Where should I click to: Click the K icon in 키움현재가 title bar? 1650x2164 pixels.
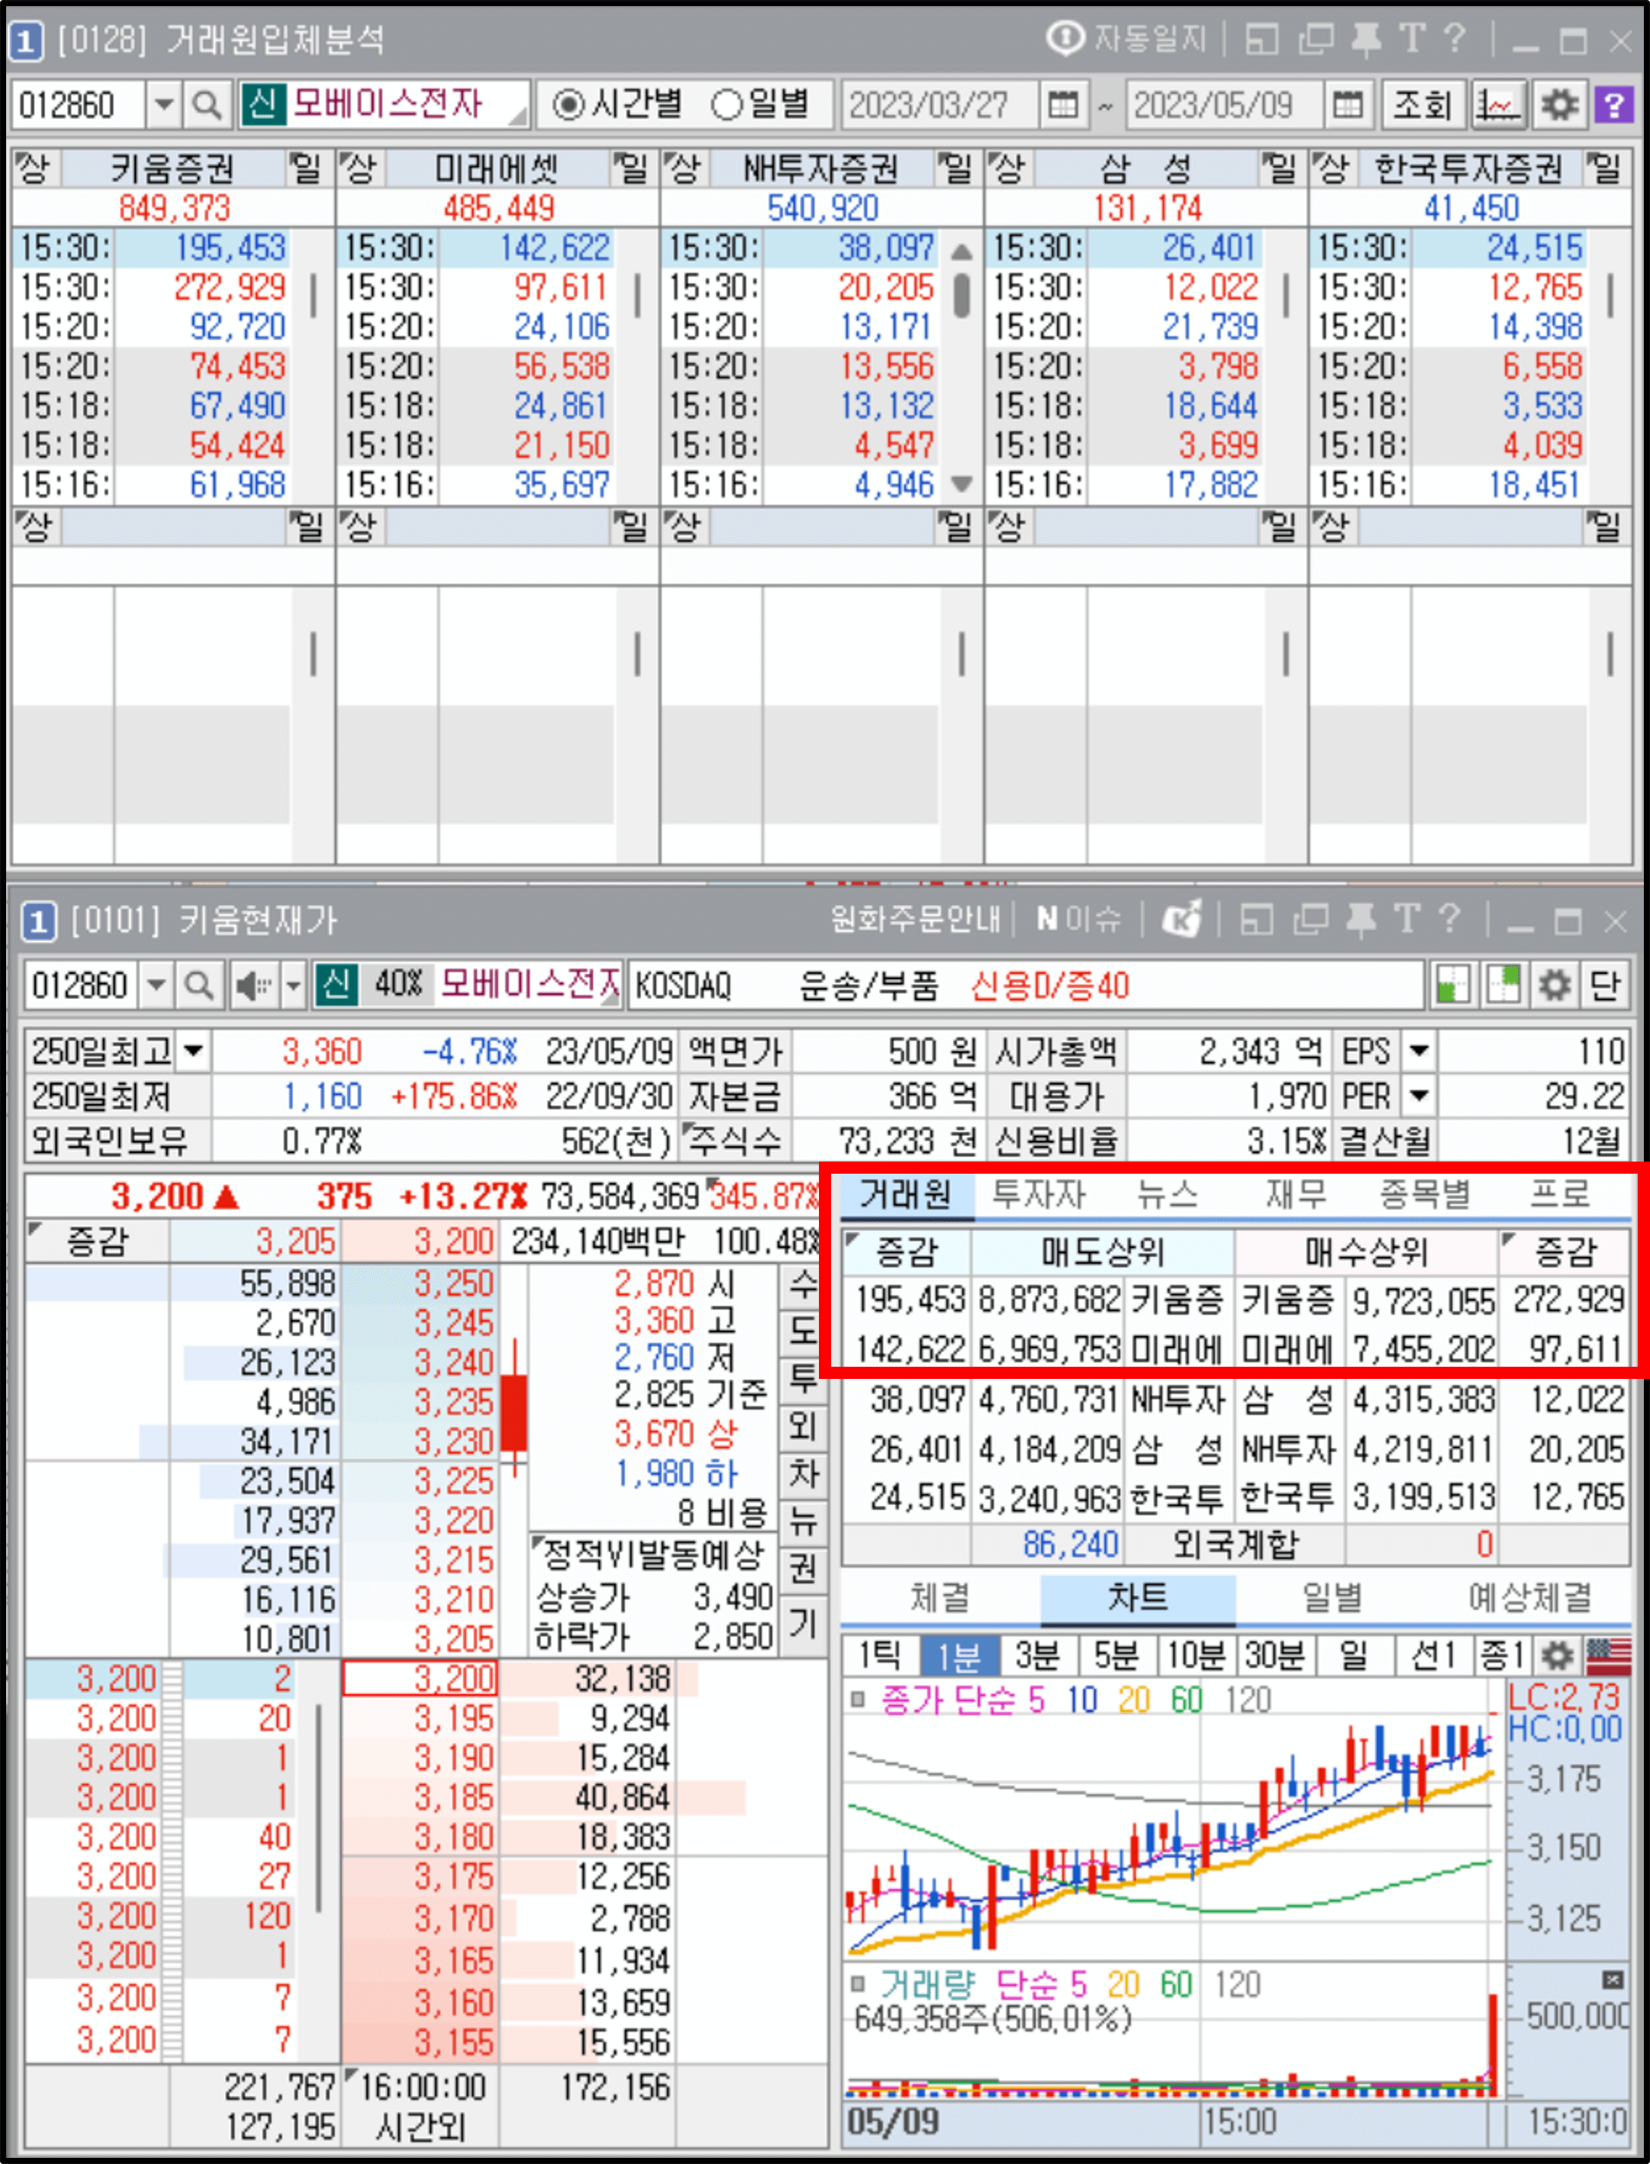tap(1181, 921)
